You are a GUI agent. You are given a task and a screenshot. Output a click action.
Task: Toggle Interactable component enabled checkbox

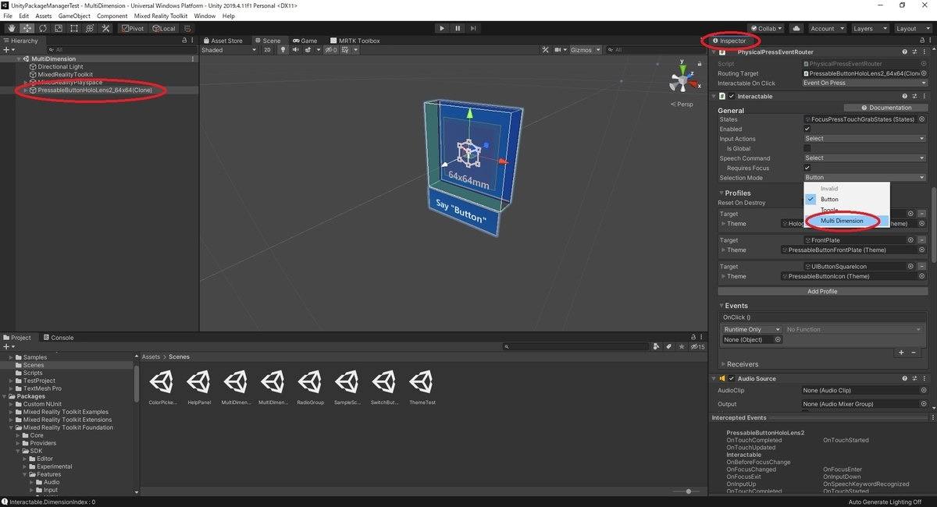pyautogui.click(x=732, y=96)
